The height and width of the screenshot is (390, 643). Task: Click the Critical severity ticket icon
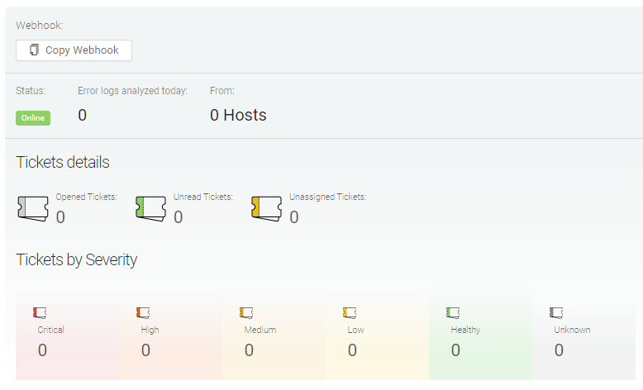[x=39, y=312]
